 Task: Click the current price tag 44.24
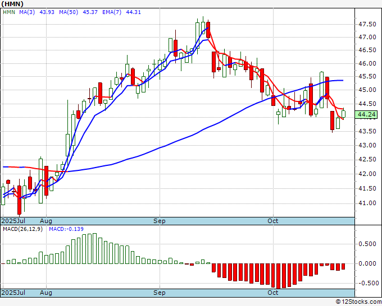click(366, 114)
